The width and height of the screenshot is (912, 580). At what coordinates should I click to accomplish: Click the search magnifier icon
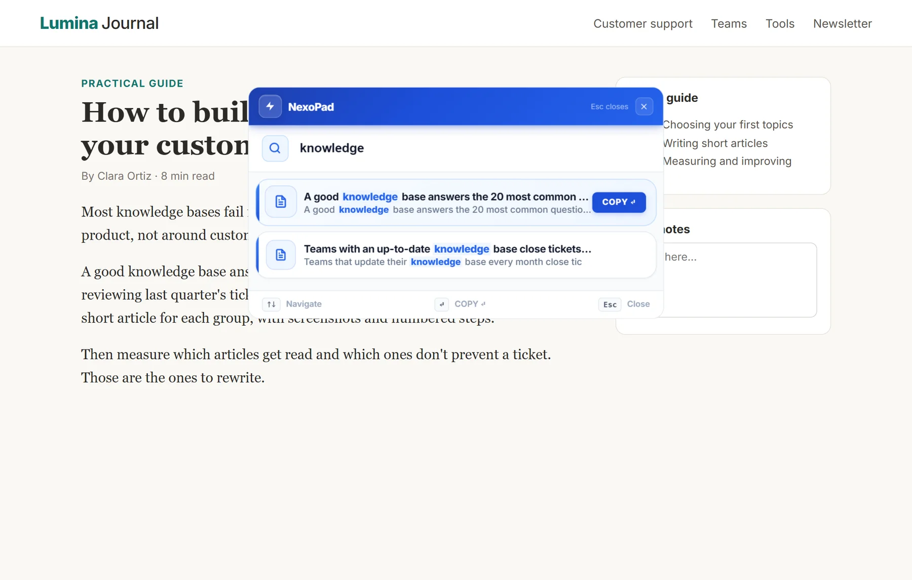275,148
